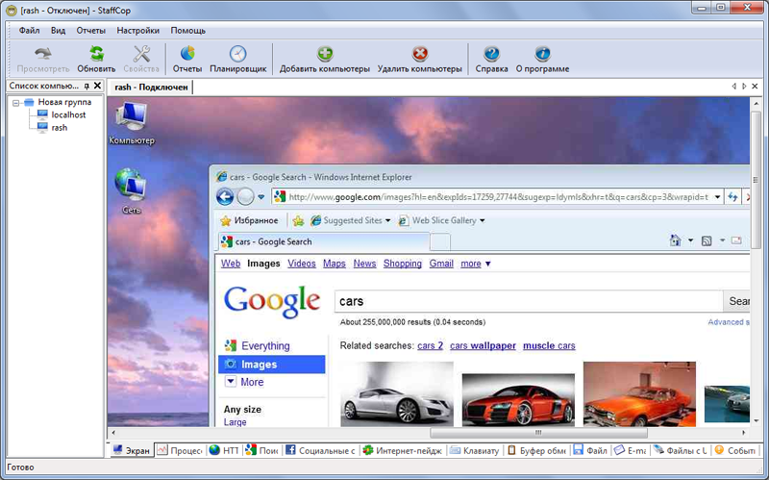This screenshot has height=480, width=769.
Task: Open Отчеты pie chart toolbar icon
Action: [x=187, y=53]
